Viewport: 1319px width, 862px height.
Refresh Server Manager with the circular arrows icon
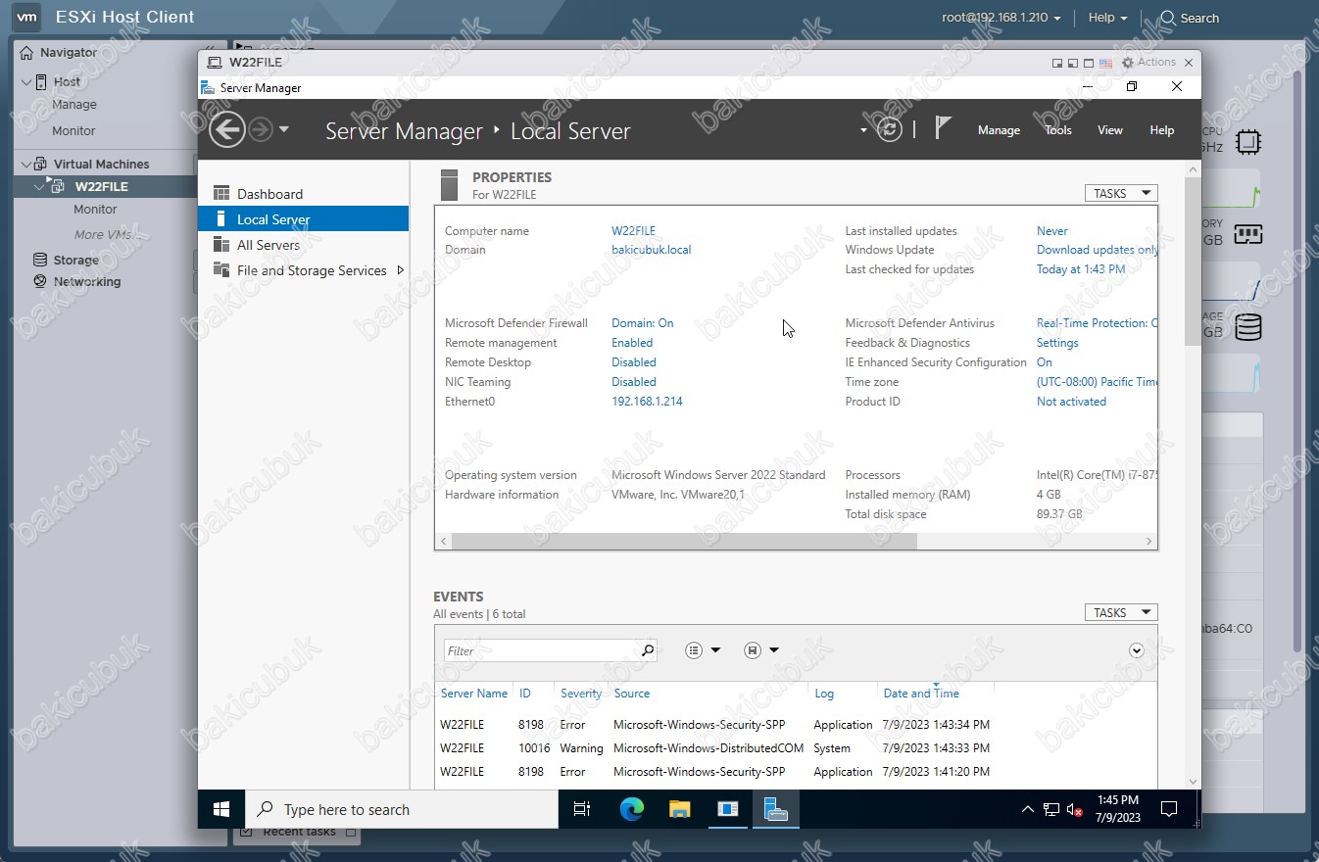pyautogui.click(x=890, y=129)
